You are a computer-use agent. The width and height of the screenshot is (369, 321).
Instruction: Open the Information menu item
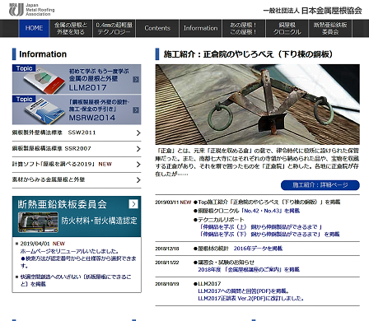coord(200,28)
